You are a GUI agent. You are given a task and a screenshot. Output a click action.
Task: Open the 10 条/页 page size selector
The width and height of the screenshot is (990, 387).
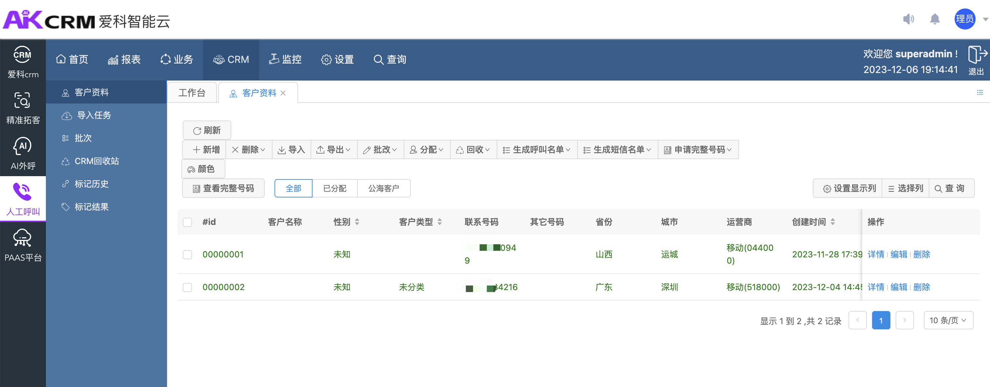pyautogui.click(x=948, y=320)
